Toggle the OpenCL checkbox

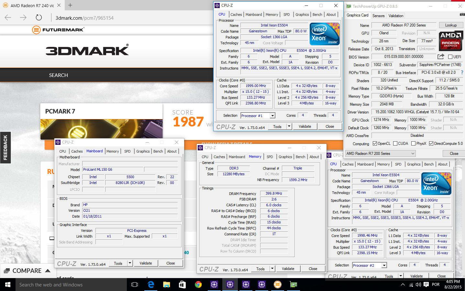point(375,144)
